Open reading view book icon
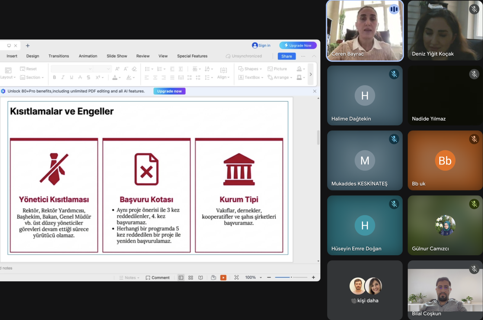The height and width of the screenshot is (320, 483). tap(200, 278)
